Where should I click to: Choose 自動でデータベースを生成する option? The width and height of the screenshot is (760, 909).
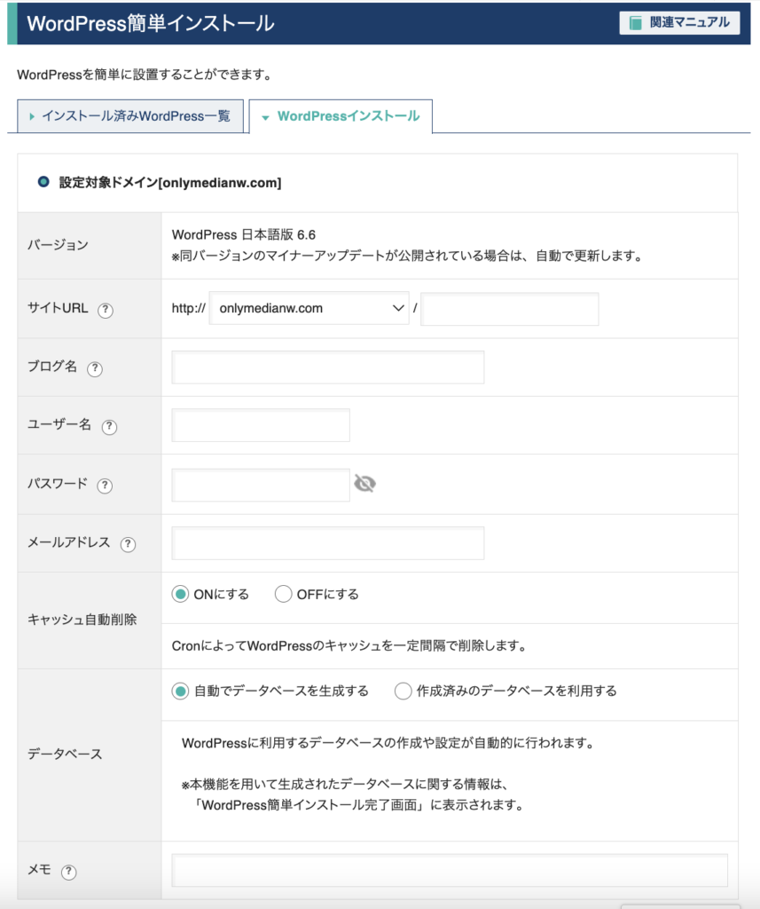point(181,691)
